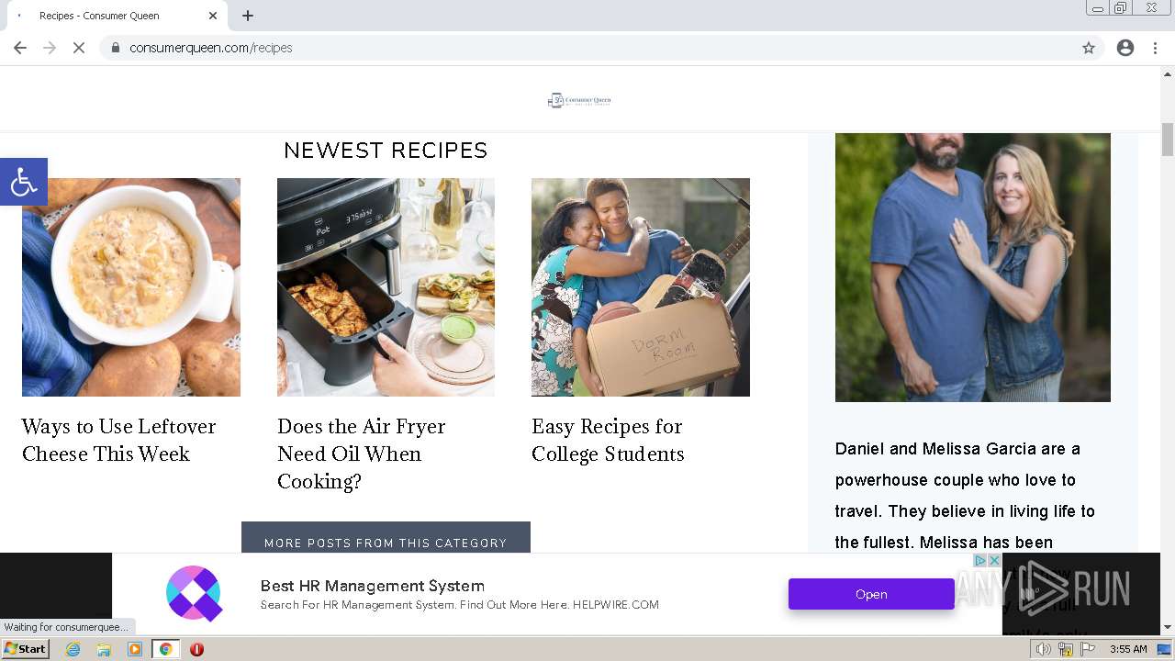Open Ways to Use Leftover Cheese article

pyautogui.click(x=119, y=440)
